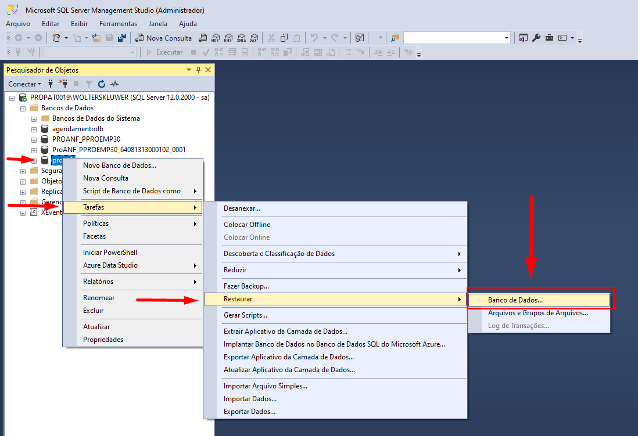This screenshot has height=436, width=638.
Task: Open the Arquivo menu
Action: click(x=18, y=24)
